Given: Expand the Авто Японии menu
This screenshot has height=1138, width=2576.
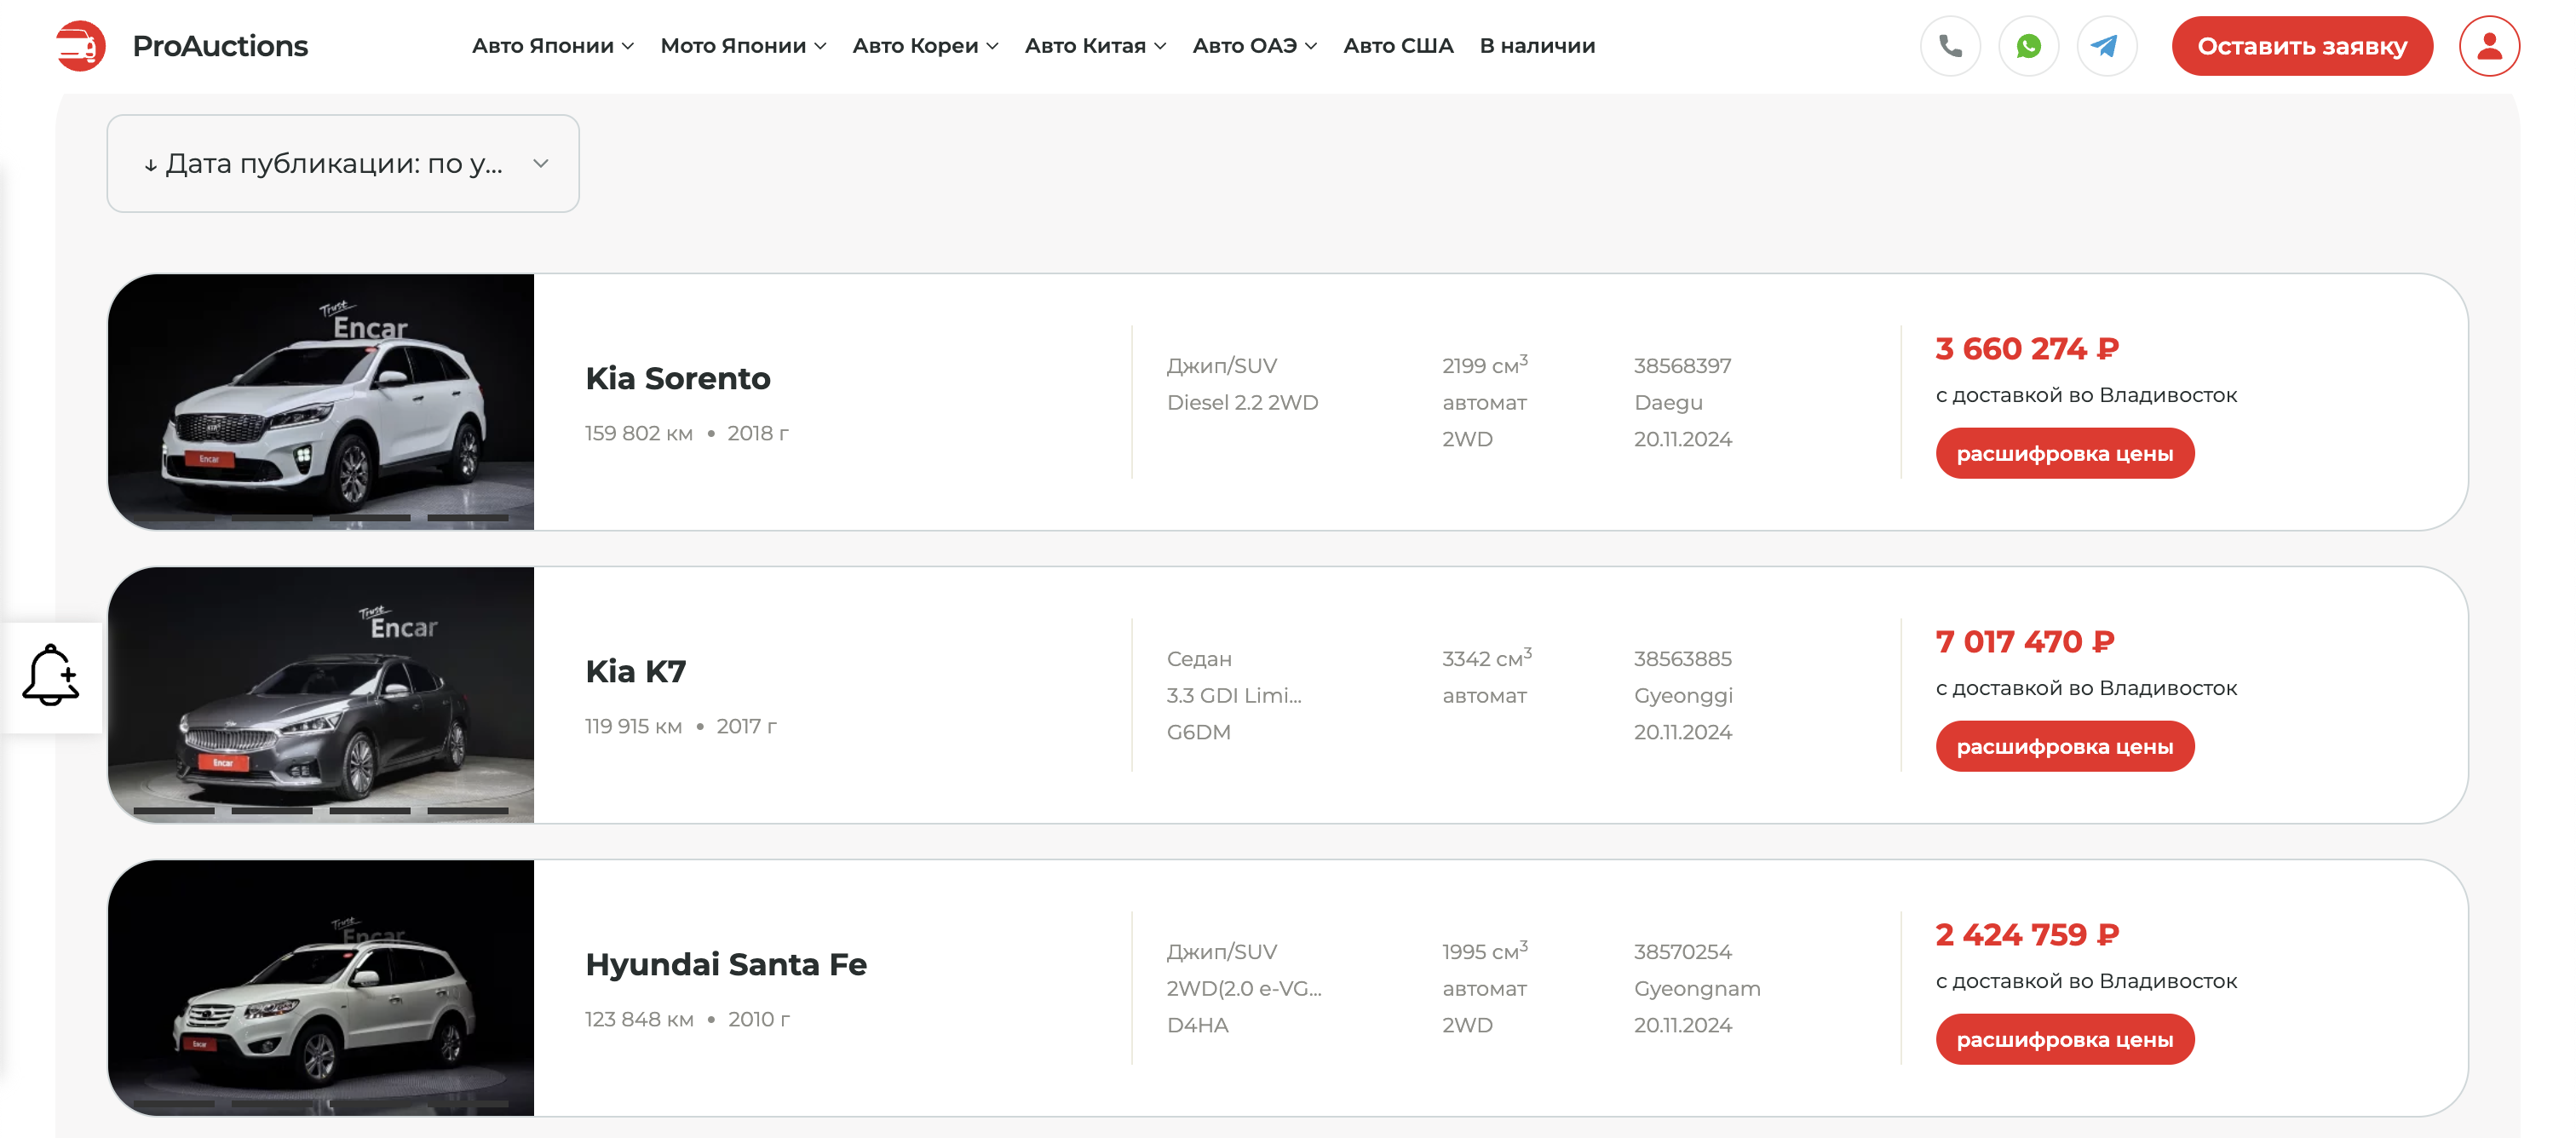Looking at the screenshot, I should click(x=553, y=46).
